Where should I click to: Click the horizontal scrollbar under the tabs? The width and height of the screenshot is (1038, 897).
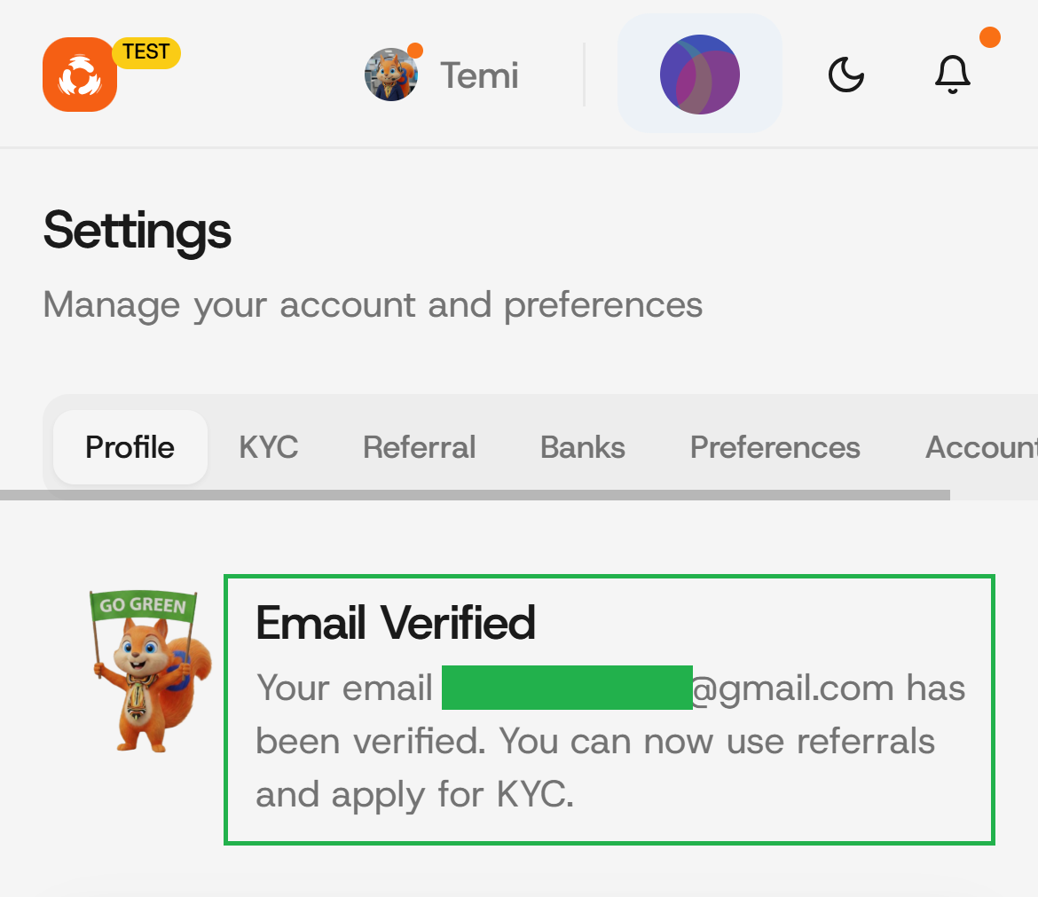tap(475, 494)
